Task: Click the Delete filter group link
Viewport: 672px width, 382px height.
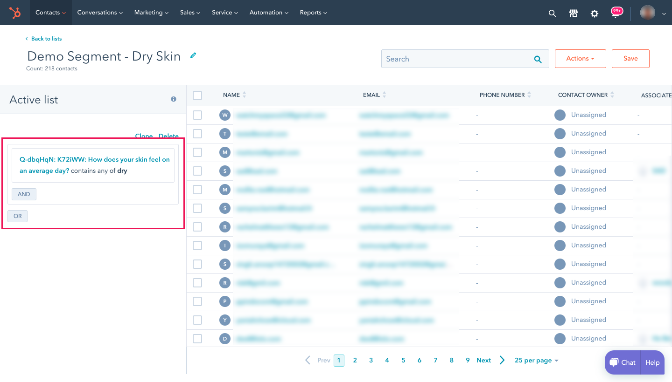Action: tap(168, 136)
